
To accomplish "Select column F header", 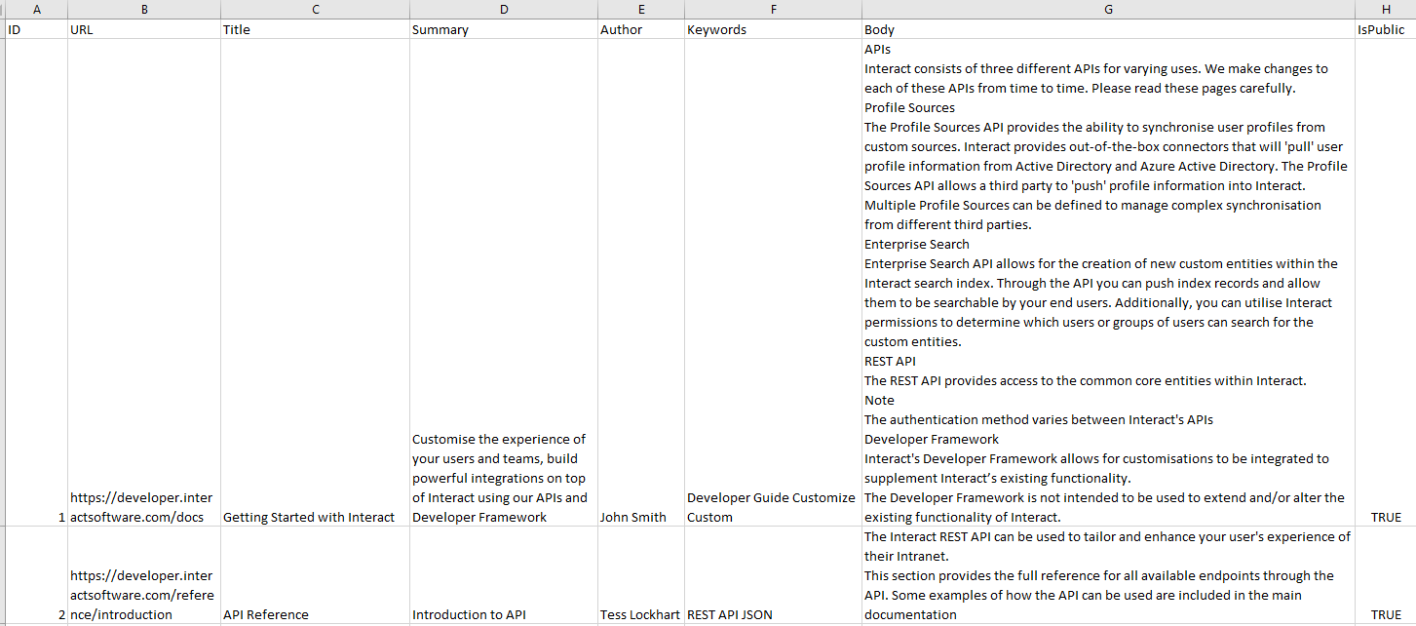I will click(x=773, y=10).
